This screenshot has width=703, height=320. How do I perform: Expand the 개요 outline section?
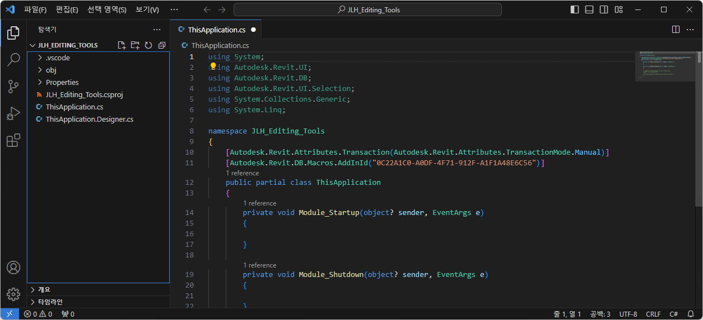tap(98, 289)
